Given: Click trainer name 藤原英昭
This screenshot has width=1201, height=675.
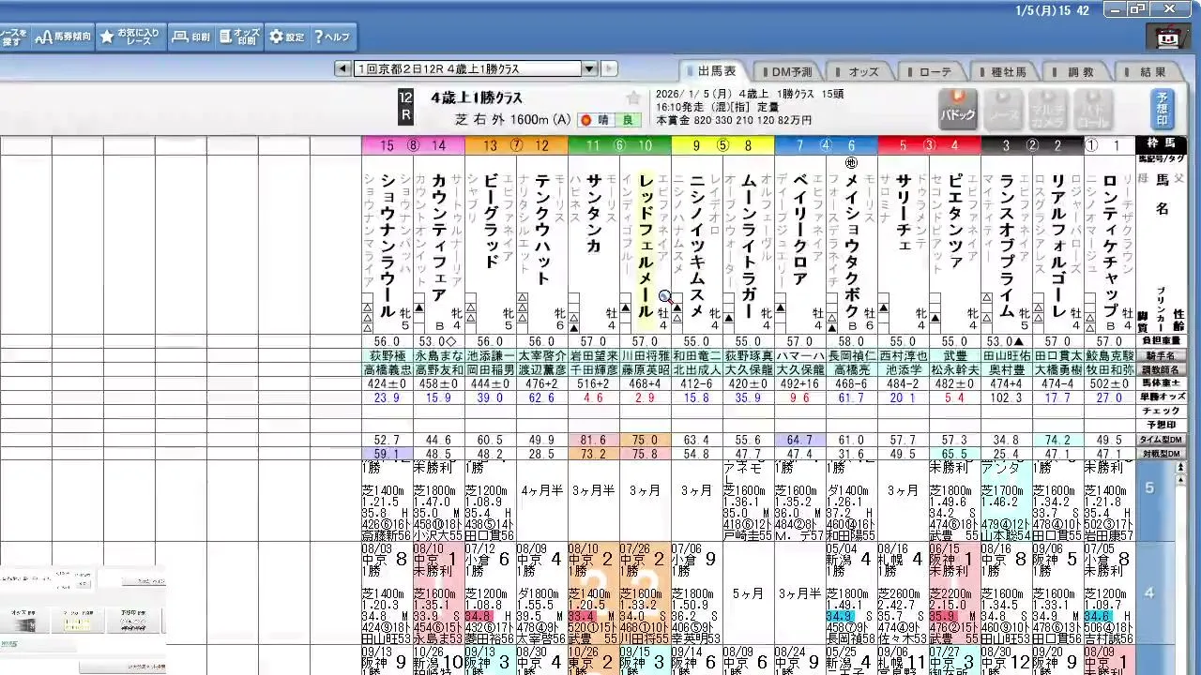Looking at the screenshot, I should coord(646,369).
